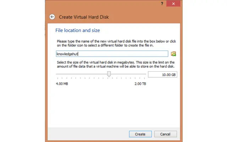
Task: Click the Create Virtual Hard Disk title
Action: tap(84, 17)
